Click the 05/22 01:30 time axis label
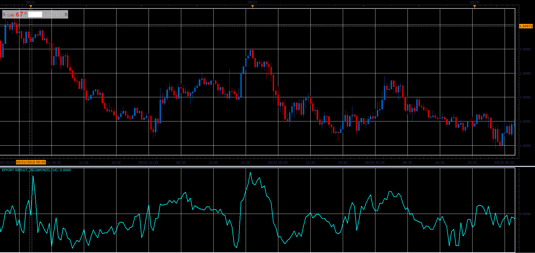 pos(148,162)
